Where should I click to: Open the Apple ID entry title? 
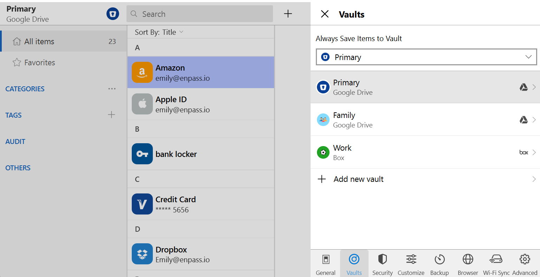tap(171, 99)
